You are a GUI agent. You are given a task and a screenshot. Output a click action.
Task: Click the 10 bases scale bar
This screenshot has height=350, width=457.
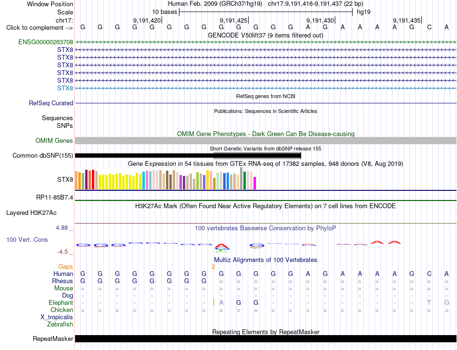coord(266,12)
